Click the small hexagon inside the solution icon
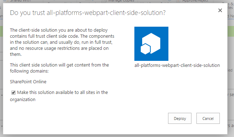The image size is (234, 137). pos(145,49)
